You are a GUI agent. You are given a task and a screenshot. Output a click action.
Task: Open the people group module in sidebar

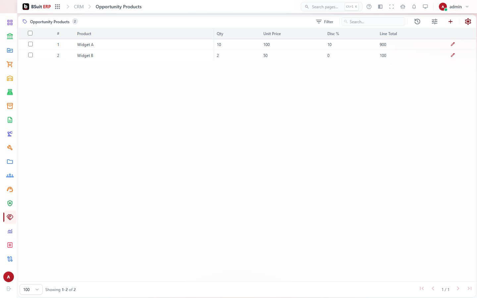(10, 175)
